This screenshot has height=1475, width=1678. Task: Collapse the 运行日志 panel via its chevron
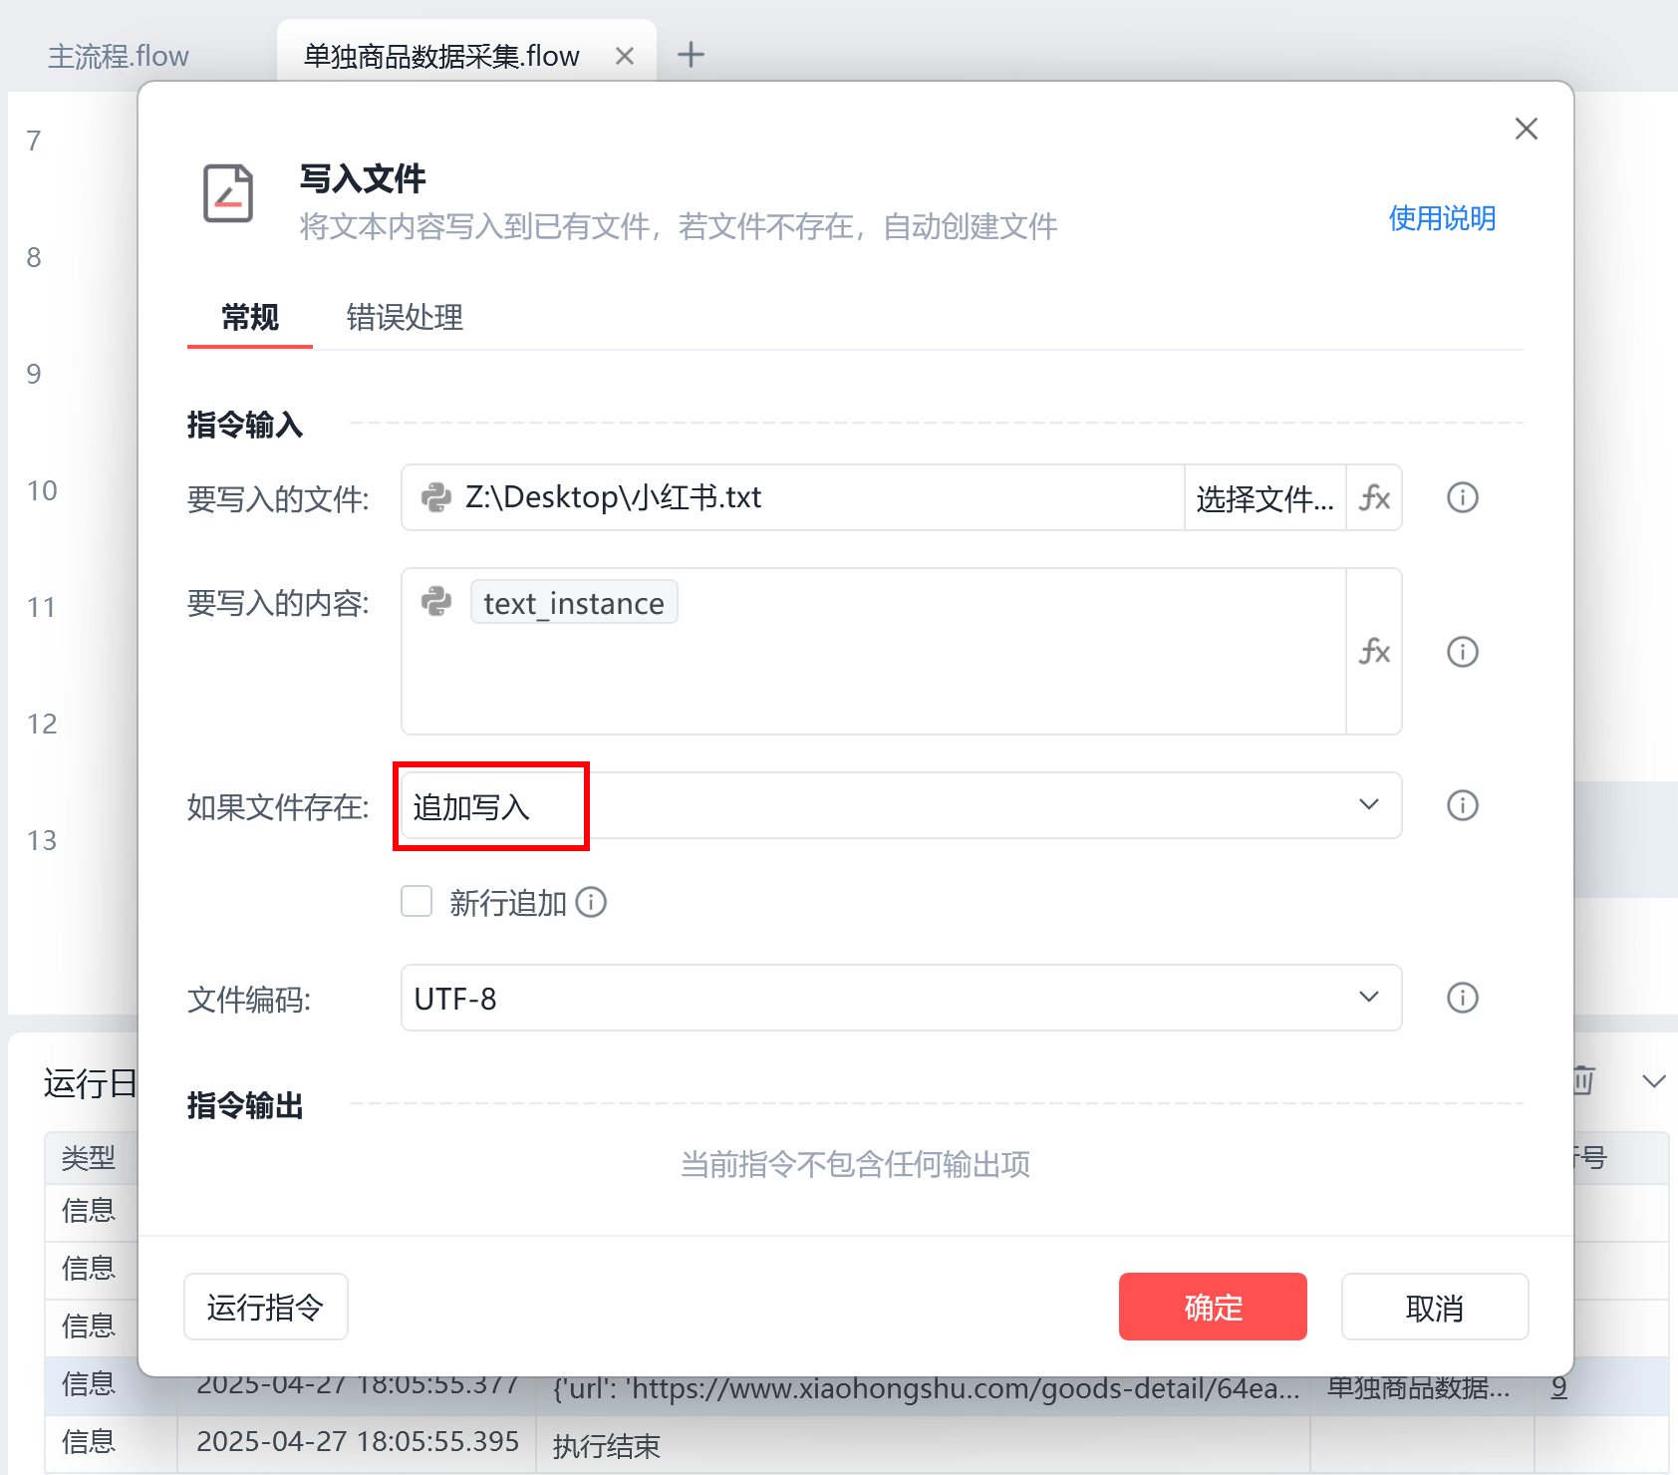(1652, 1079)
